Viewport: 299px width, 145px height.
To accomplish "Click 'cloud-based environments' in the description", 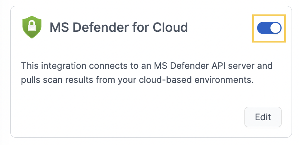I will coord(196,80).
